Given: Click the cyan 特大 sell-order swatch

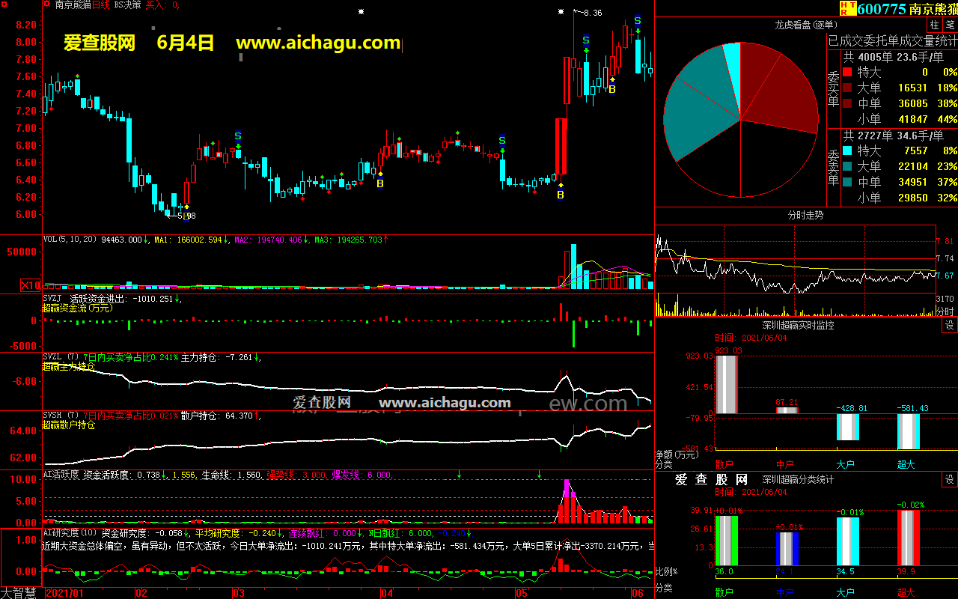Looking at the screenshot, I should [847, 150].
